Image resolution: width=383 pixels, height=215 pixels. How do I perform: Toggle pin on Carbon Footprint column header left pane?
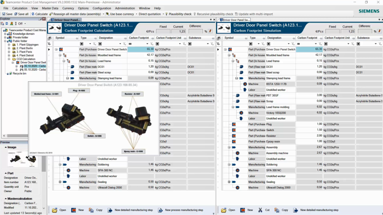tap(153, 39)
